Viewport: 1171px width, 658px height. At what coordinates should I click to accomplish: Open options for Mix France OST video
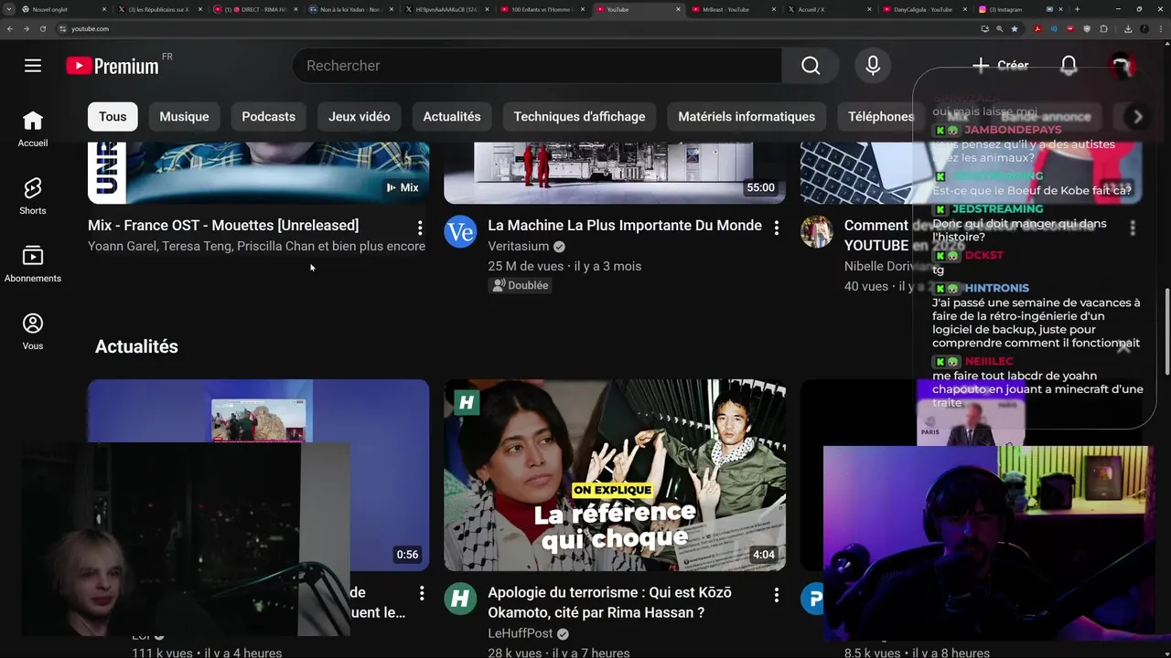point(420,228)
